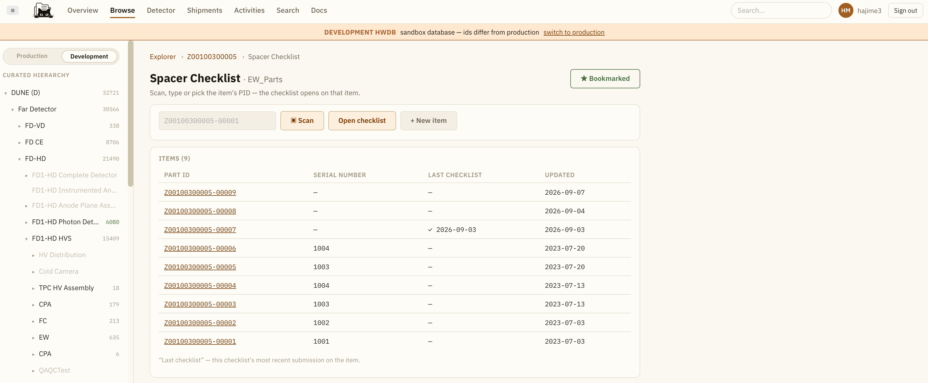This screenshot has height=383, width=928.
Task: Click the cat logo icon
Action: pos(43,10)
